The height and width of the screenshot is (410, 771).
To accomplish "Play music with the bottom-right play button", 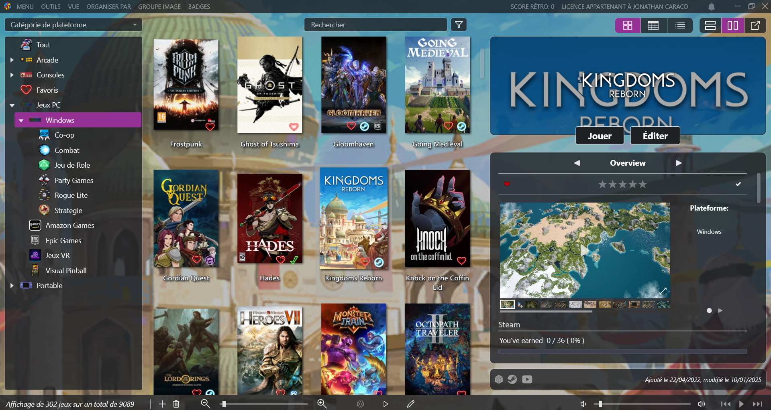I will tap(741, 404).
